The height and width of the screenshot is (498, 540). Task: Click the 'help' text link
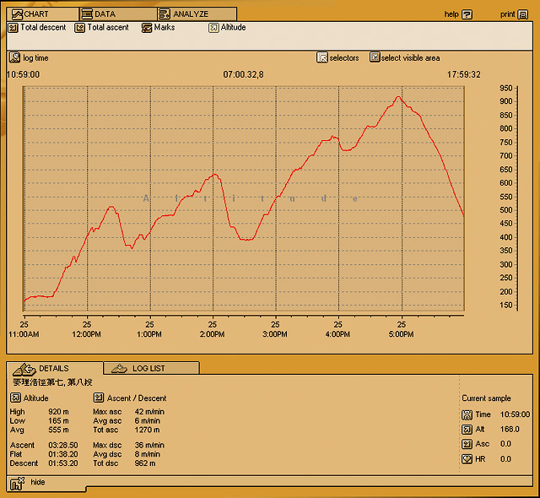coord(451,14)
